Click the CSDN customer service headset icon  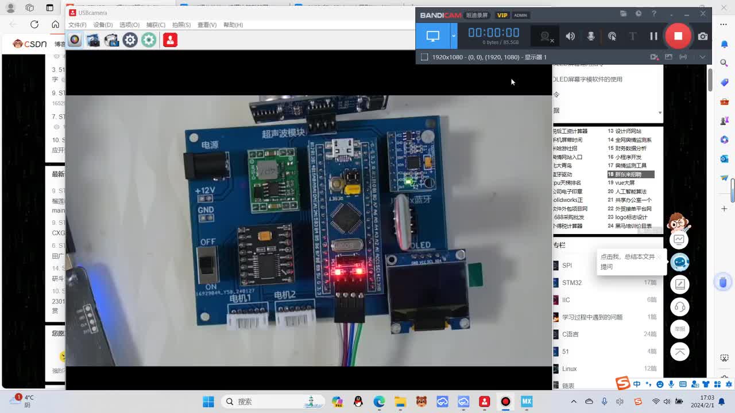(680, 307)
